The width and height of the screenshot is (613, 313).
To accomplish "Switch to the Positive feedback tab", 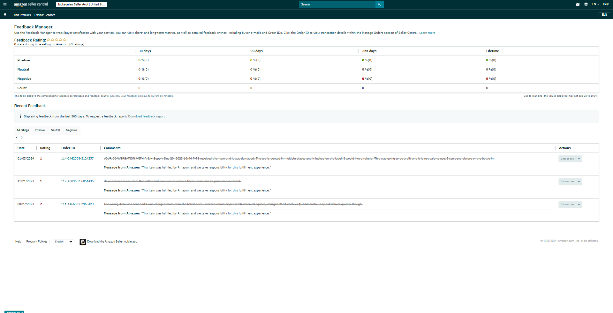I will [40, 130].
